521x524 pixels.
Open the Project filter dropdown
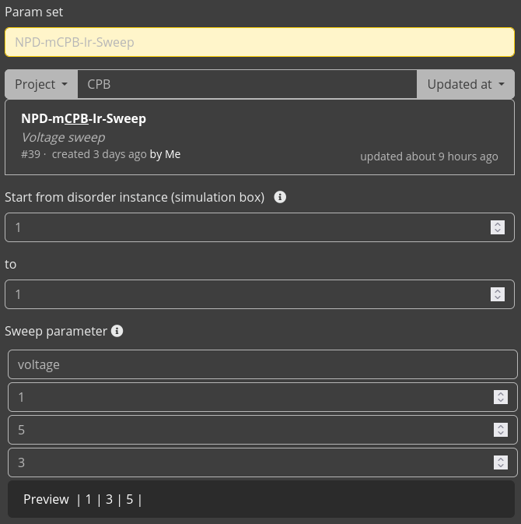40,84
